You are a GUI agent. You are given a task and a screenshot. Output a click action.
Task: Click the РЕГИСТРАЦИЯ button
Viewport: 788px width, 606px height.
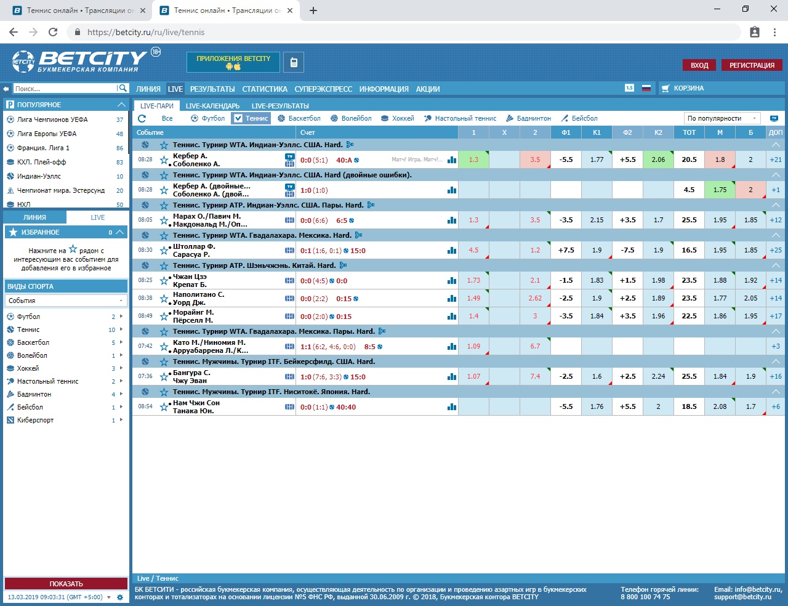[752, 65]
